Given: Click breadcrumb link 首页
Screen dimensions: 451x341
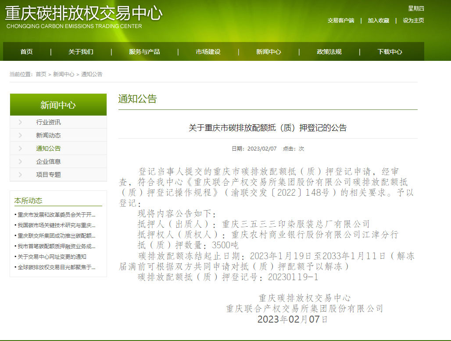Looking at the screenshot, I should (x=41, y=74).
